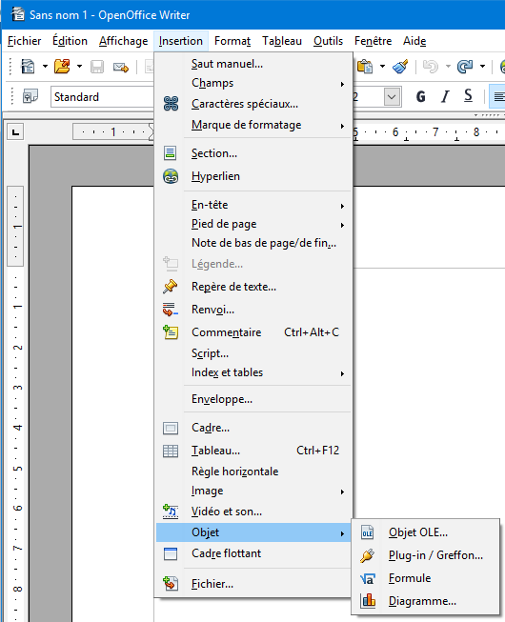Click the Undo arrow icon
505x622 pixels.
(431, 67)
